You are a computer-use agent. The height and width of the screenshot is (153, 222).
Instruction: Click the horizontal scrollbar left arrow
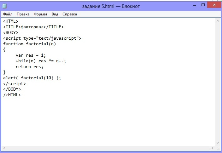4,148
